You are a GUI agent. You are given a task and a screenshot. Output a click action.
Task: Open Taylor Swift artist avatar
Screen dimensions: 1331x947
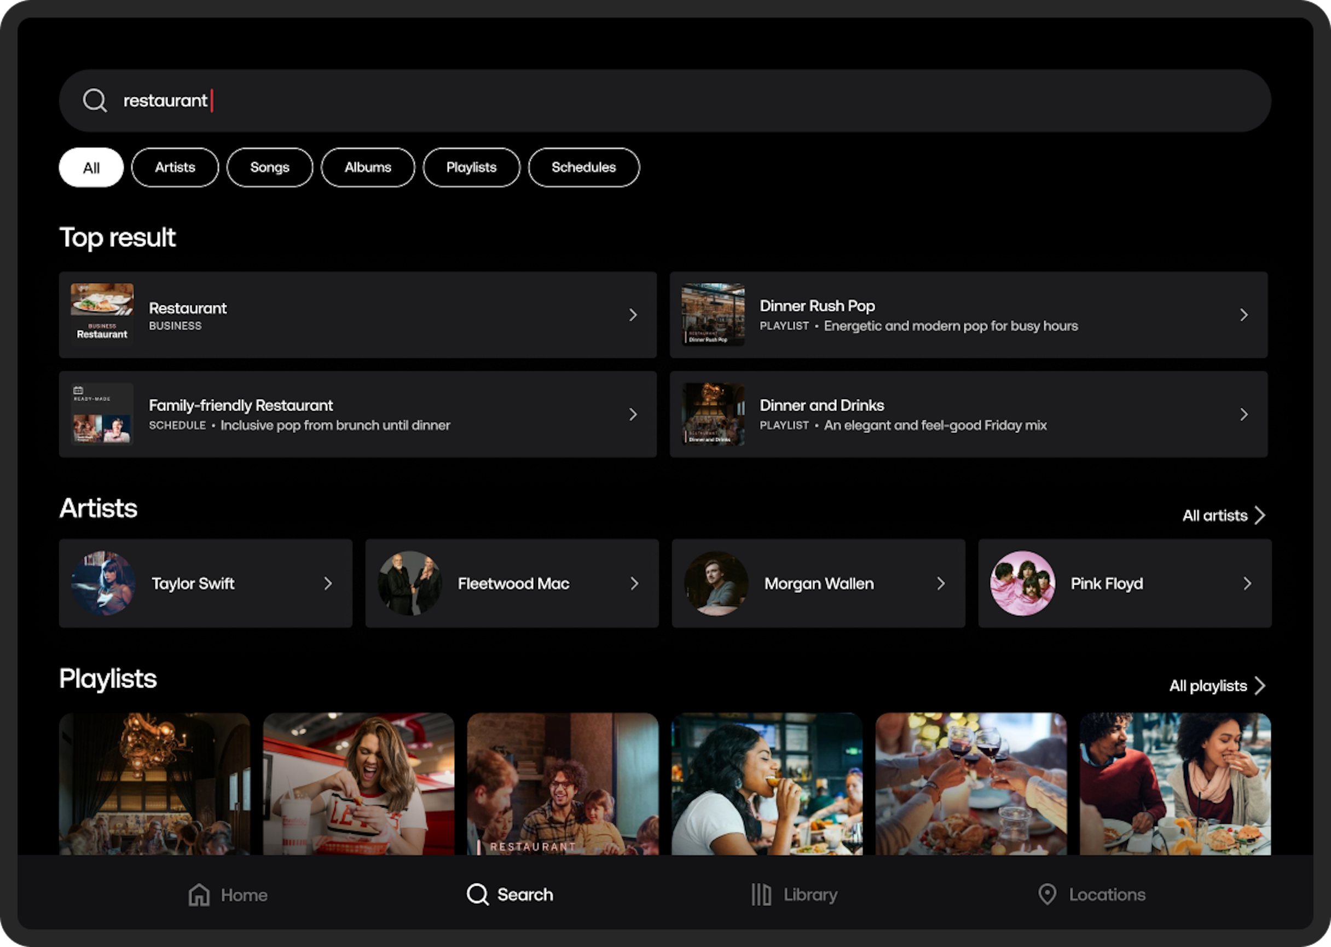[103, 583]
